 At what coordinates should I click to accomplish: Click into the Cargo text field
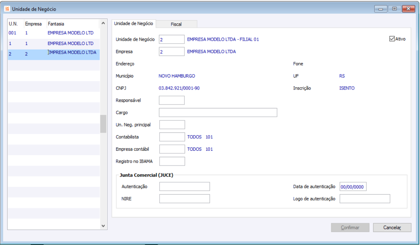(218, 112)
